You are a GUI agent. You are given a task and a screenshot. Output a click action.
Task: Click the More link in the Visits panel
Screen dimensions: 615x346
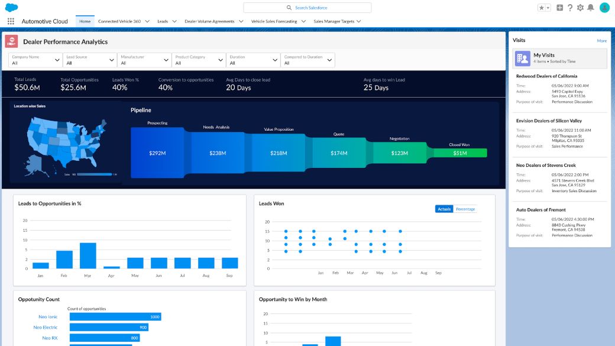[602, 40]
